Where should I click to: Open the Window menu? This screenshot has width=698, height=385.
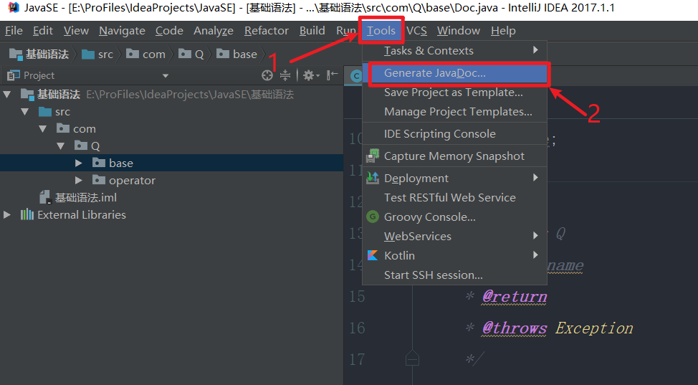(x=459, y=31)
